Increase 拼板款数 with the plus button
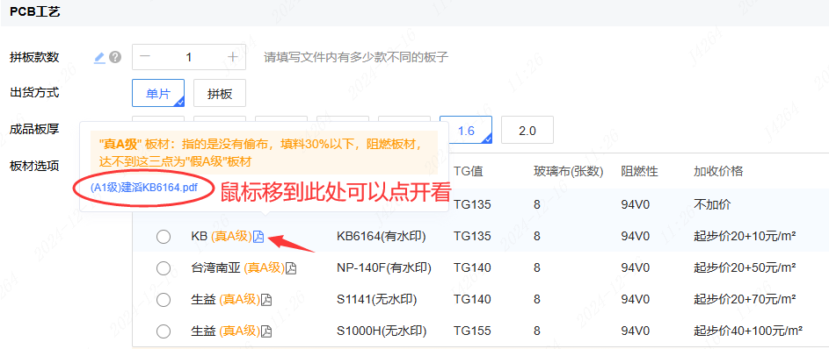Screen dimensions: 829x349 point(233,57)
